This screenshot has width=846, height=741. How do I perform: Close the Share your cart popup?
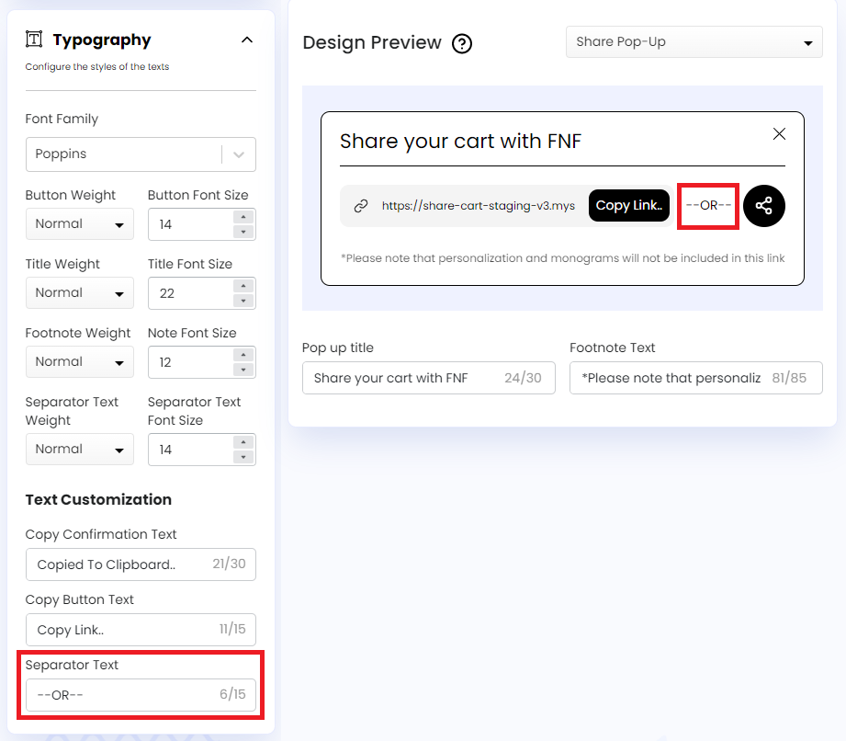point(779,134)
